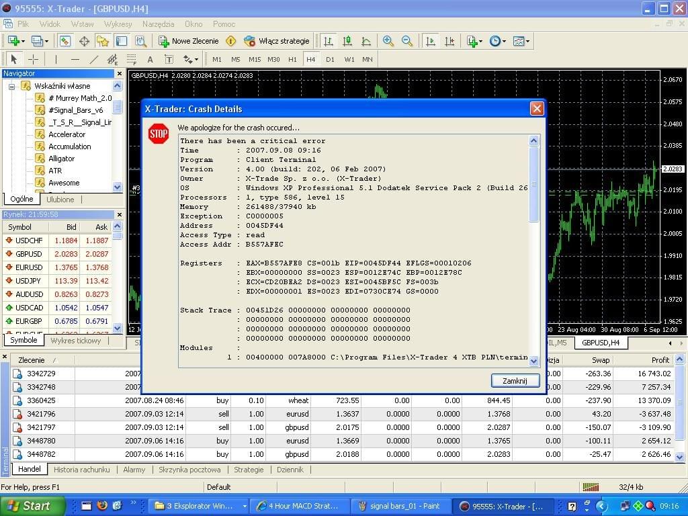The image size is (688, 516).
Task: Select the text label A tool
Action: click(150, 59)
